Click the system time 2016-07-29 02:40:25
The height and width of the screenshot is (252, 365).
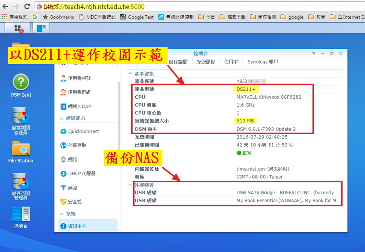(262, 137)
